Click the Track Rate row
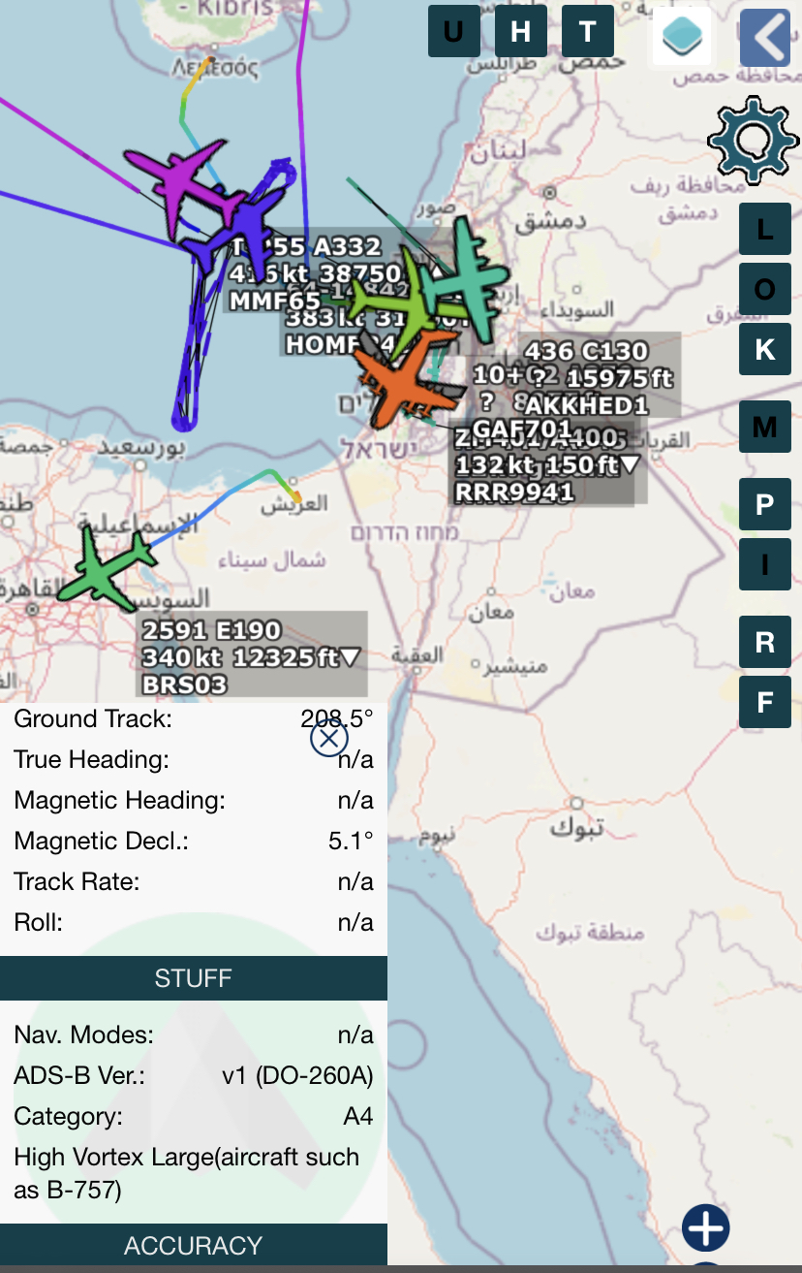Image resolution: width=802 pixels, height=1273 pixels. (194, 881)
